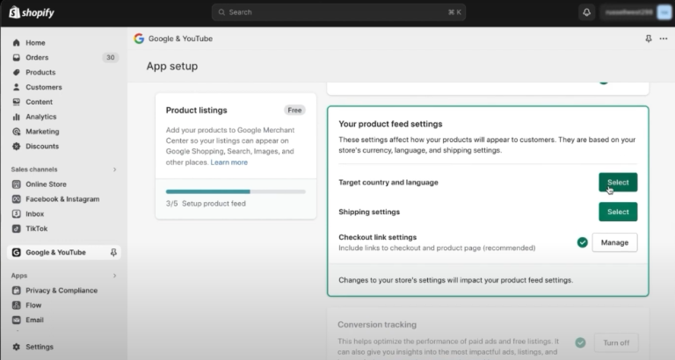Manage checkout link settings
This screenshot has width=675, height=360.
pyautogui.click(x=614, y=242)
